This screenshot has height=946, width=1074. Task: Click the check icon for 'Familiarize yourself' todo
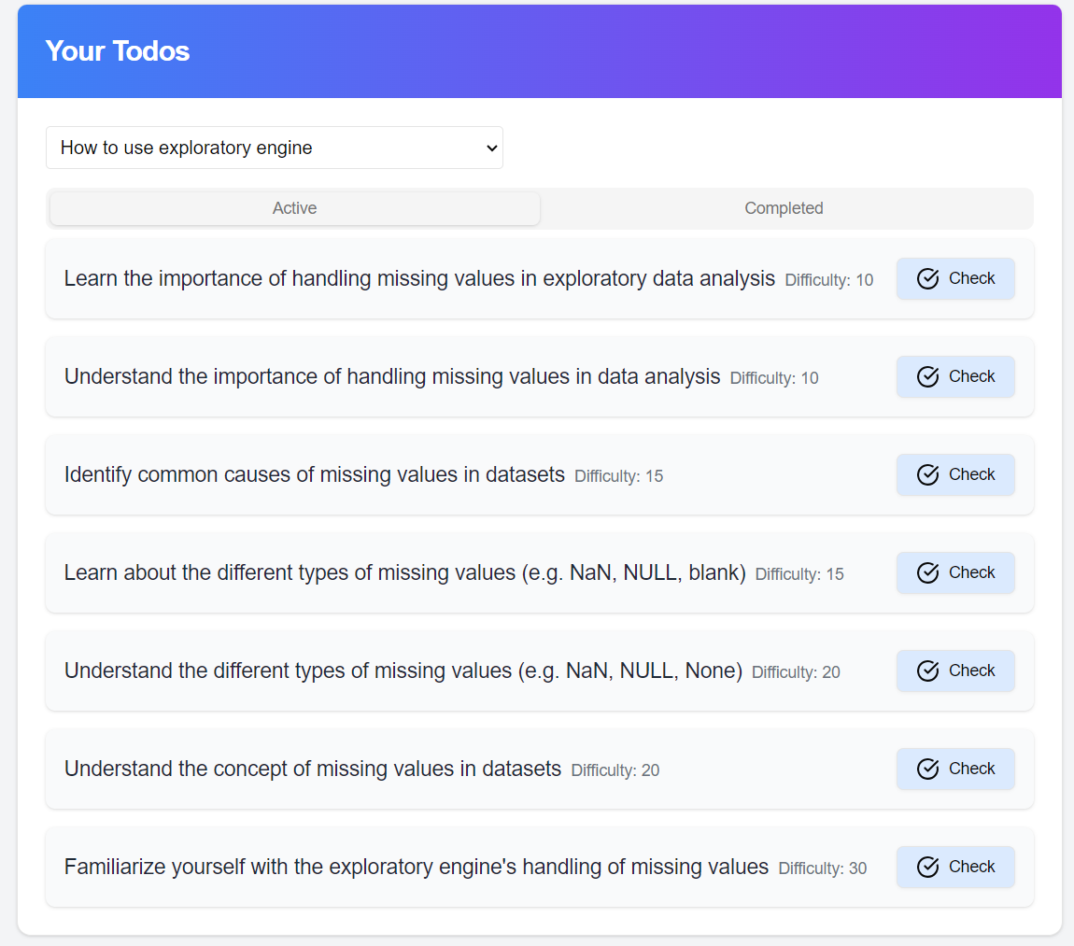927,867
